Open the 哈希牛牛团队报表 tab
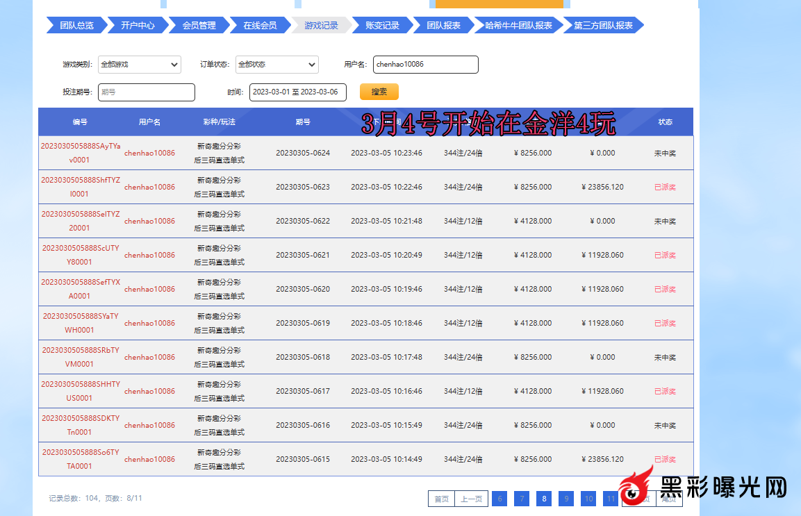This screenshot has height=516, width=801. point(518,26)
